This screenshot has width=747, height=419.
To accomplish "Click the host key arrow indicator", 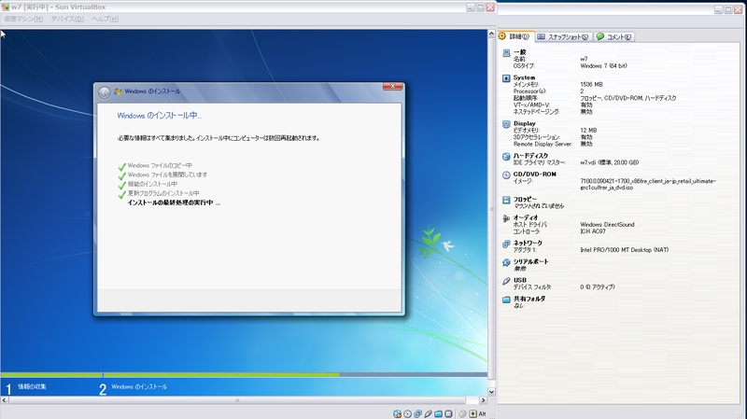I will pos(472,413).
